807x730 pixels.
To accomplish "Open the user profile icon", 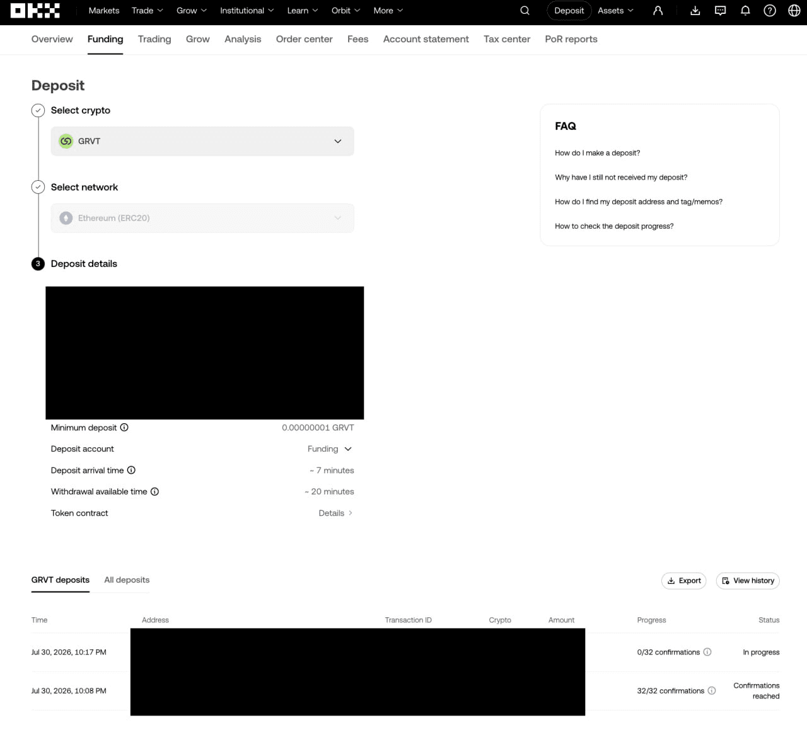I will point(658,11).
